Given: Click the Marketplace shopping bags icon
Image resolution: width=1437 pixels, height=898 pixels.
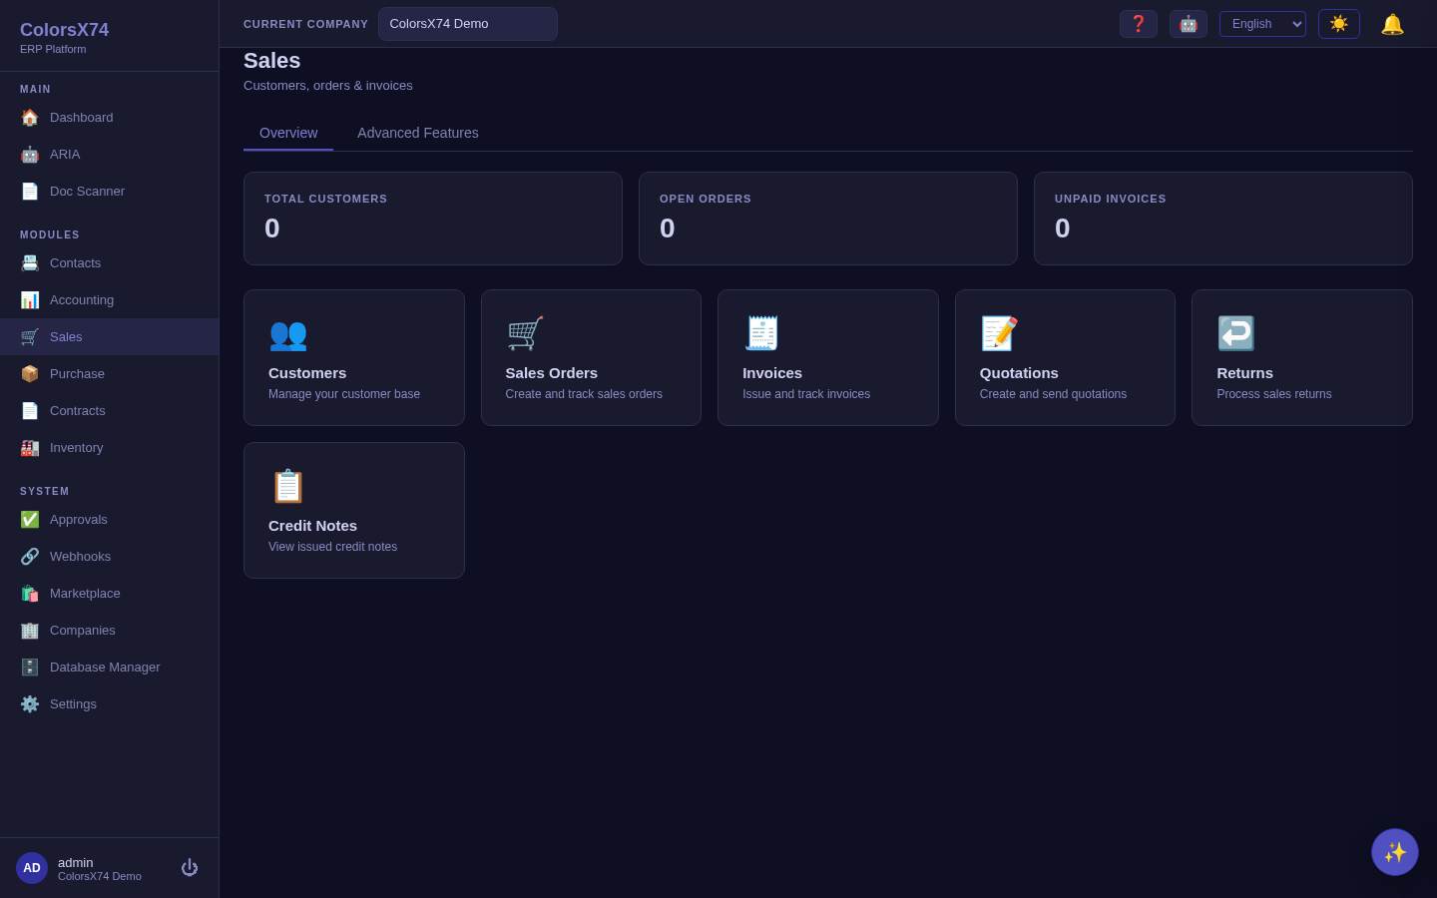Looking at the screenshot, I should [30, 594].
